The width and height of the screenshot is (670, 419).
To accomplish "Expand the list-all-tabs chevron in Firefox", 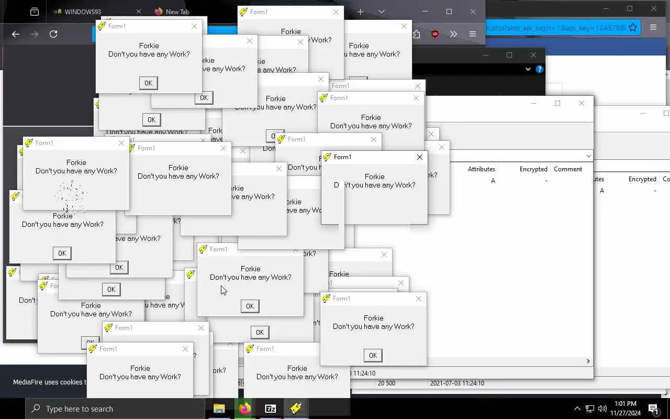I will (x=382, y=12).
